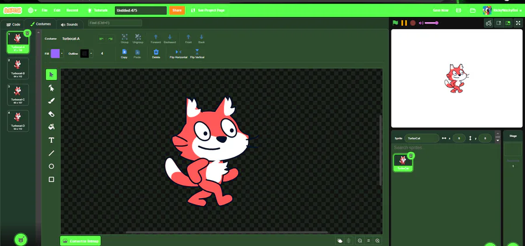Open Tutorials
This screenshot has width=525, height=246.
(x=98, y=10)
